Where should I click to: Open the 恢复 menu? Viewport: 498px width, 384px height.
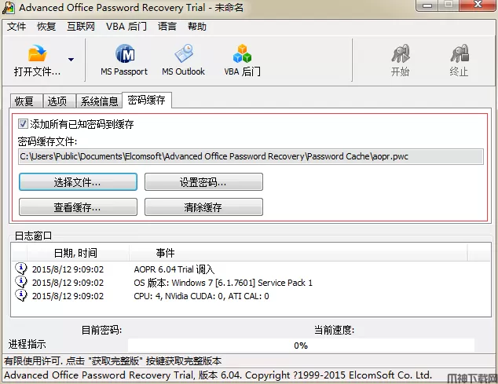(46, 27)
